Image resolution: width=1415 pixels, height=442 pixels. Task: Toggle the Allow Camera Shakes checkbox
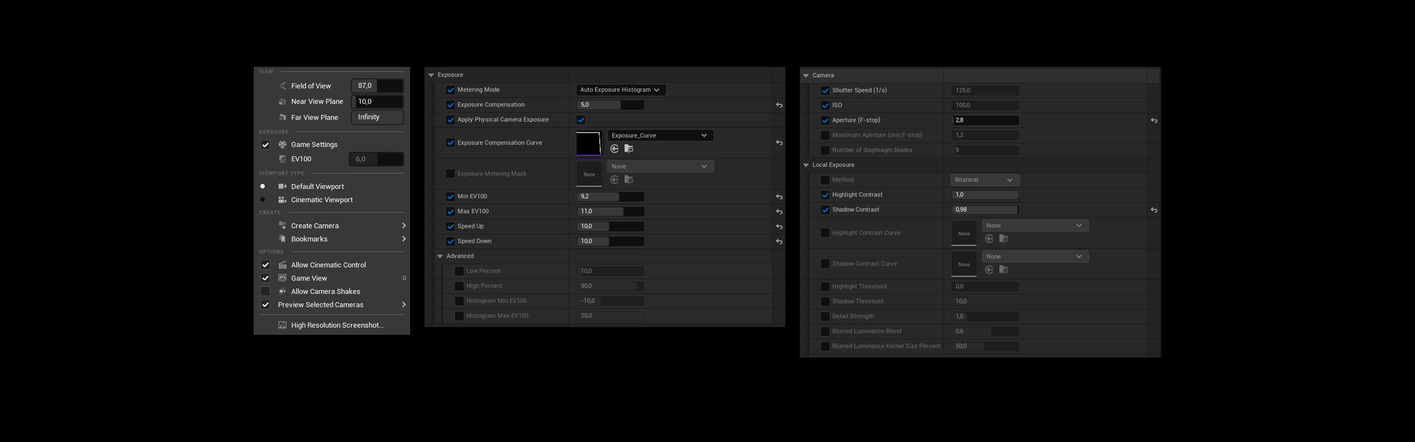[x=265, y=291]
